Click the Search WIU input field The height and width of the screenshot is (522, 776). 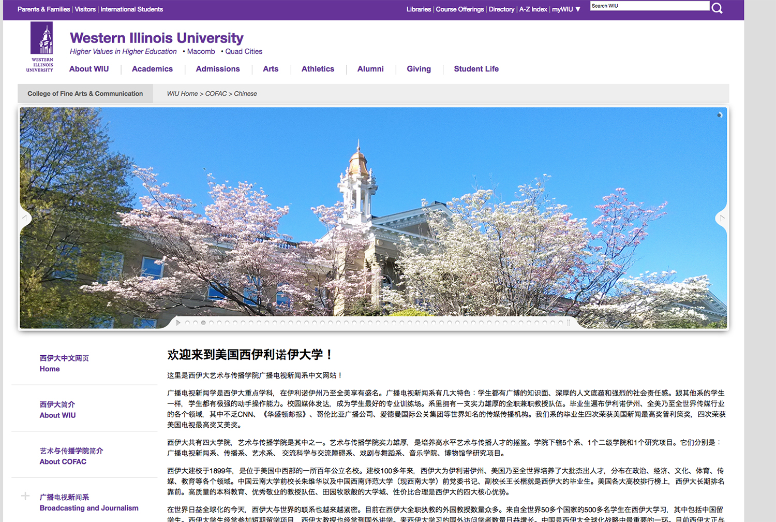click(649, 6)
